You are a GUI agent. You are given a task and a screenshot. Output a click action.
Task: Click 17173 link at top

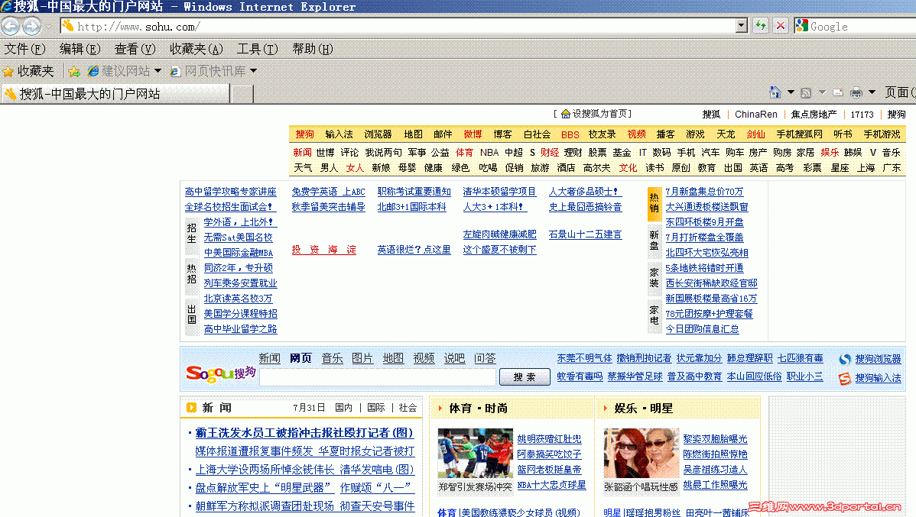pyautogui.click(x=862, y=115)
